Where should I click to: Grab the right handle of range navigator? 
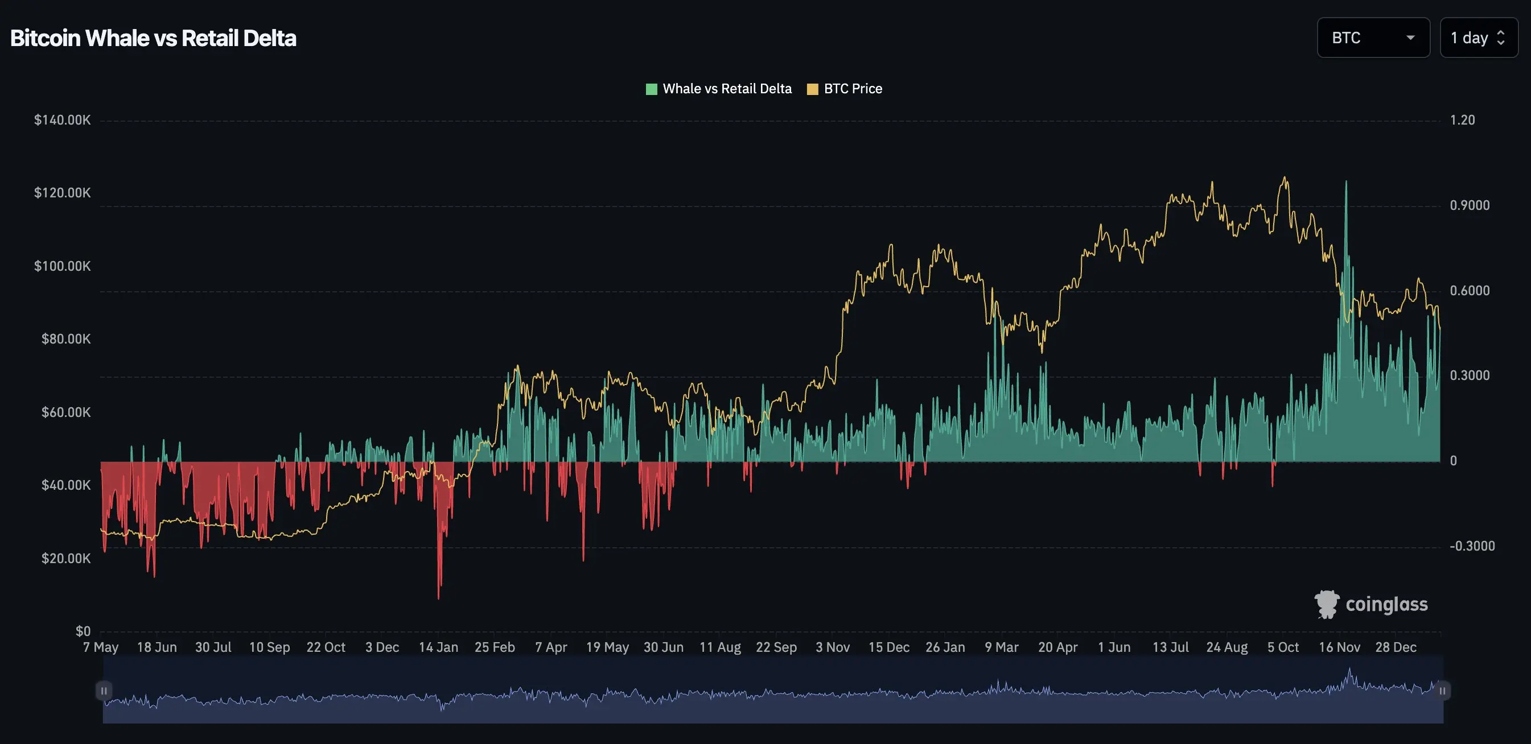pos(1442,691)
